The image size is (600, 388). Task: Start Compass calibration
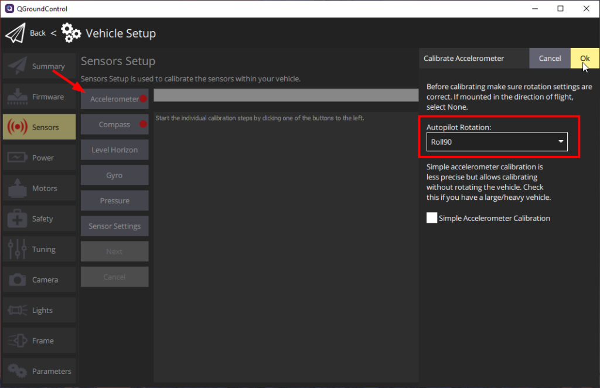tap(114, 124)
